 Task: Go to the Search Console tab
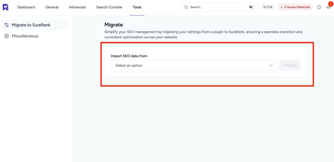click(109, 7)
